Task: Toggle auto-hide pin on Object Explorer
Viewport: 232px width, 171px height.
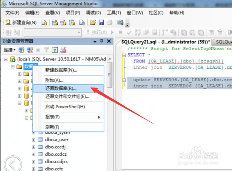Action: pos(101,41)
